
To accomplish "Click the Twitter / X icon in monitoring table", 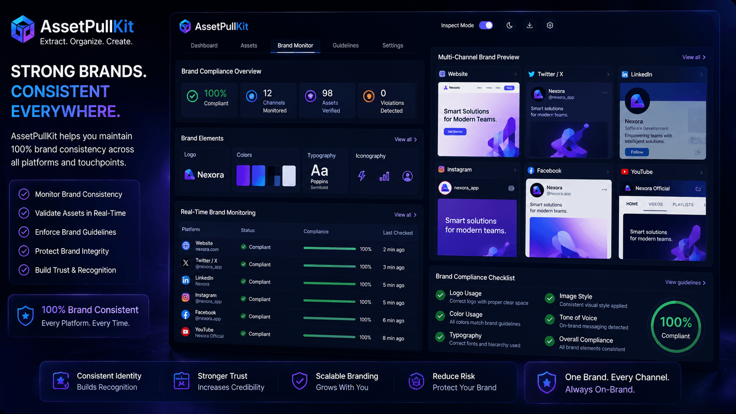I will point(186,263).
